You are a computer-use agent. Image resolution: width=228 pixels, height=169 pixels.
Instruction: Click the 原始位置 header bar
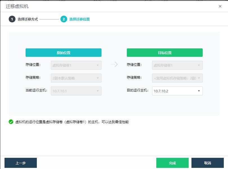[64, 53]
